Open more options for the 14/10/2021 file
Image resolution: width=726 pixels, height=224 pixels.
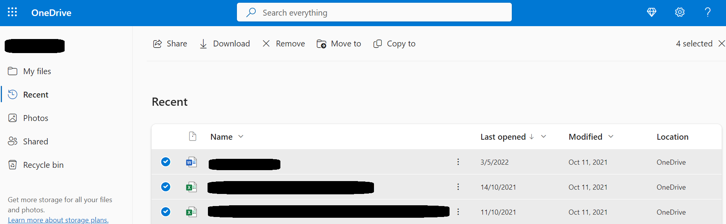coord(458,187)
